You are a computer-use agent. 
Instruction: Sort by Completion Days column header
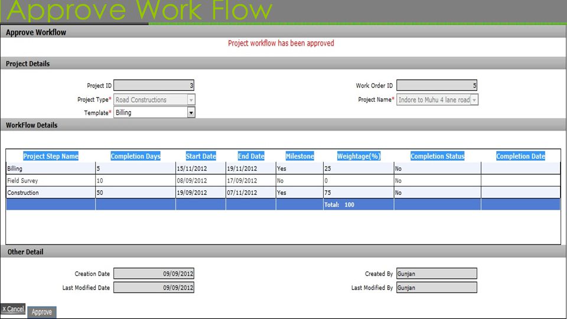(x=135, y=156)
